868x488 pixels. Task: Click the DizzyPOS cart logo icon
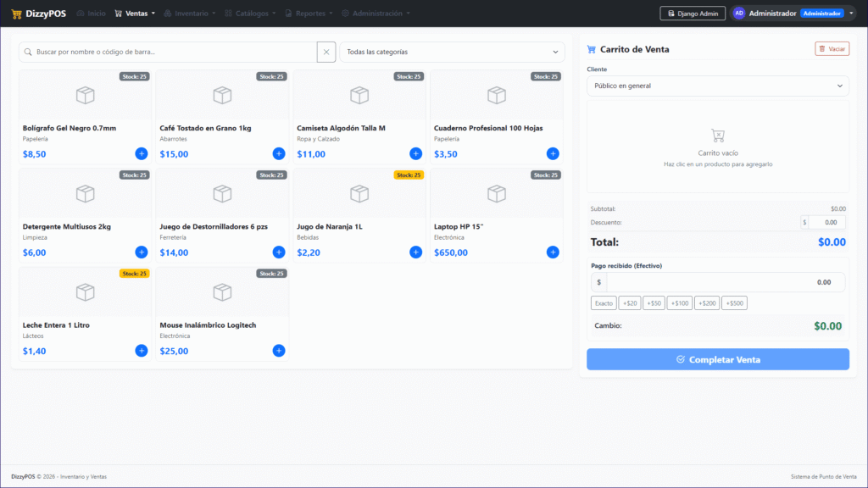(16, 14)
